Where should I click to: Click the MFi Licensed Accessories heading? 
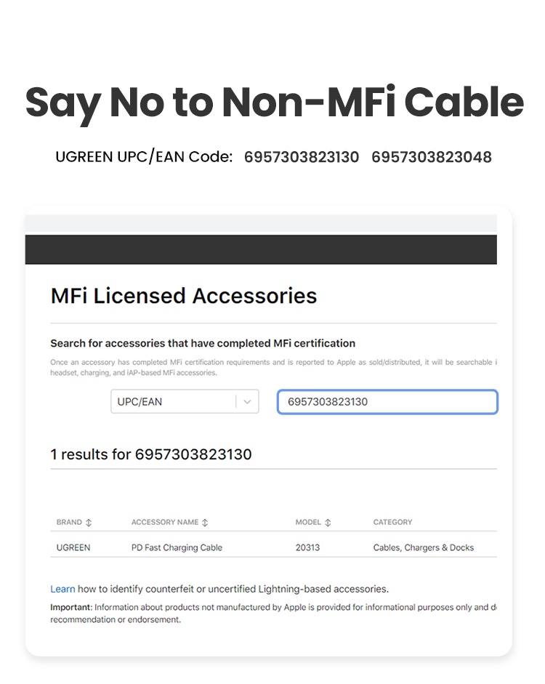tap(183, 296)
